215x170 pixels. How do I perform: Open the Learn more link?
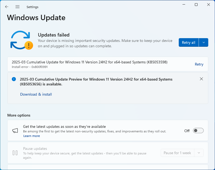[31, 136]
